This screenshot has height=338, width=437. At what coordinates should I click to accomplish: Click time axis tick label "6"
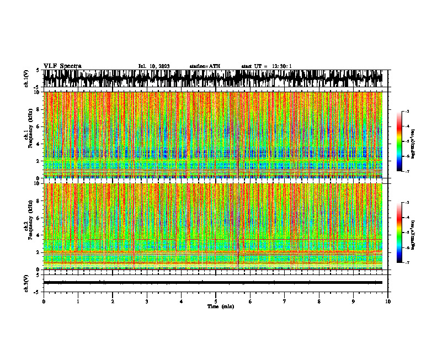tap(251, 302)
